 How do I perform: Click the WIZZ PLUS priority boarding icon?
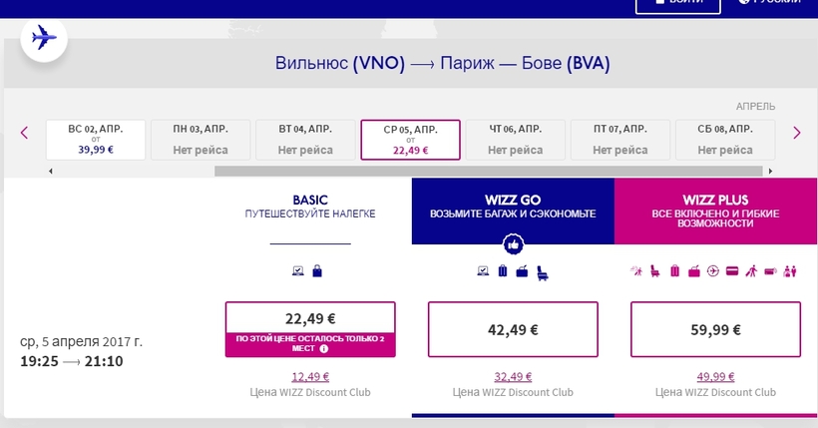point(751,271)
